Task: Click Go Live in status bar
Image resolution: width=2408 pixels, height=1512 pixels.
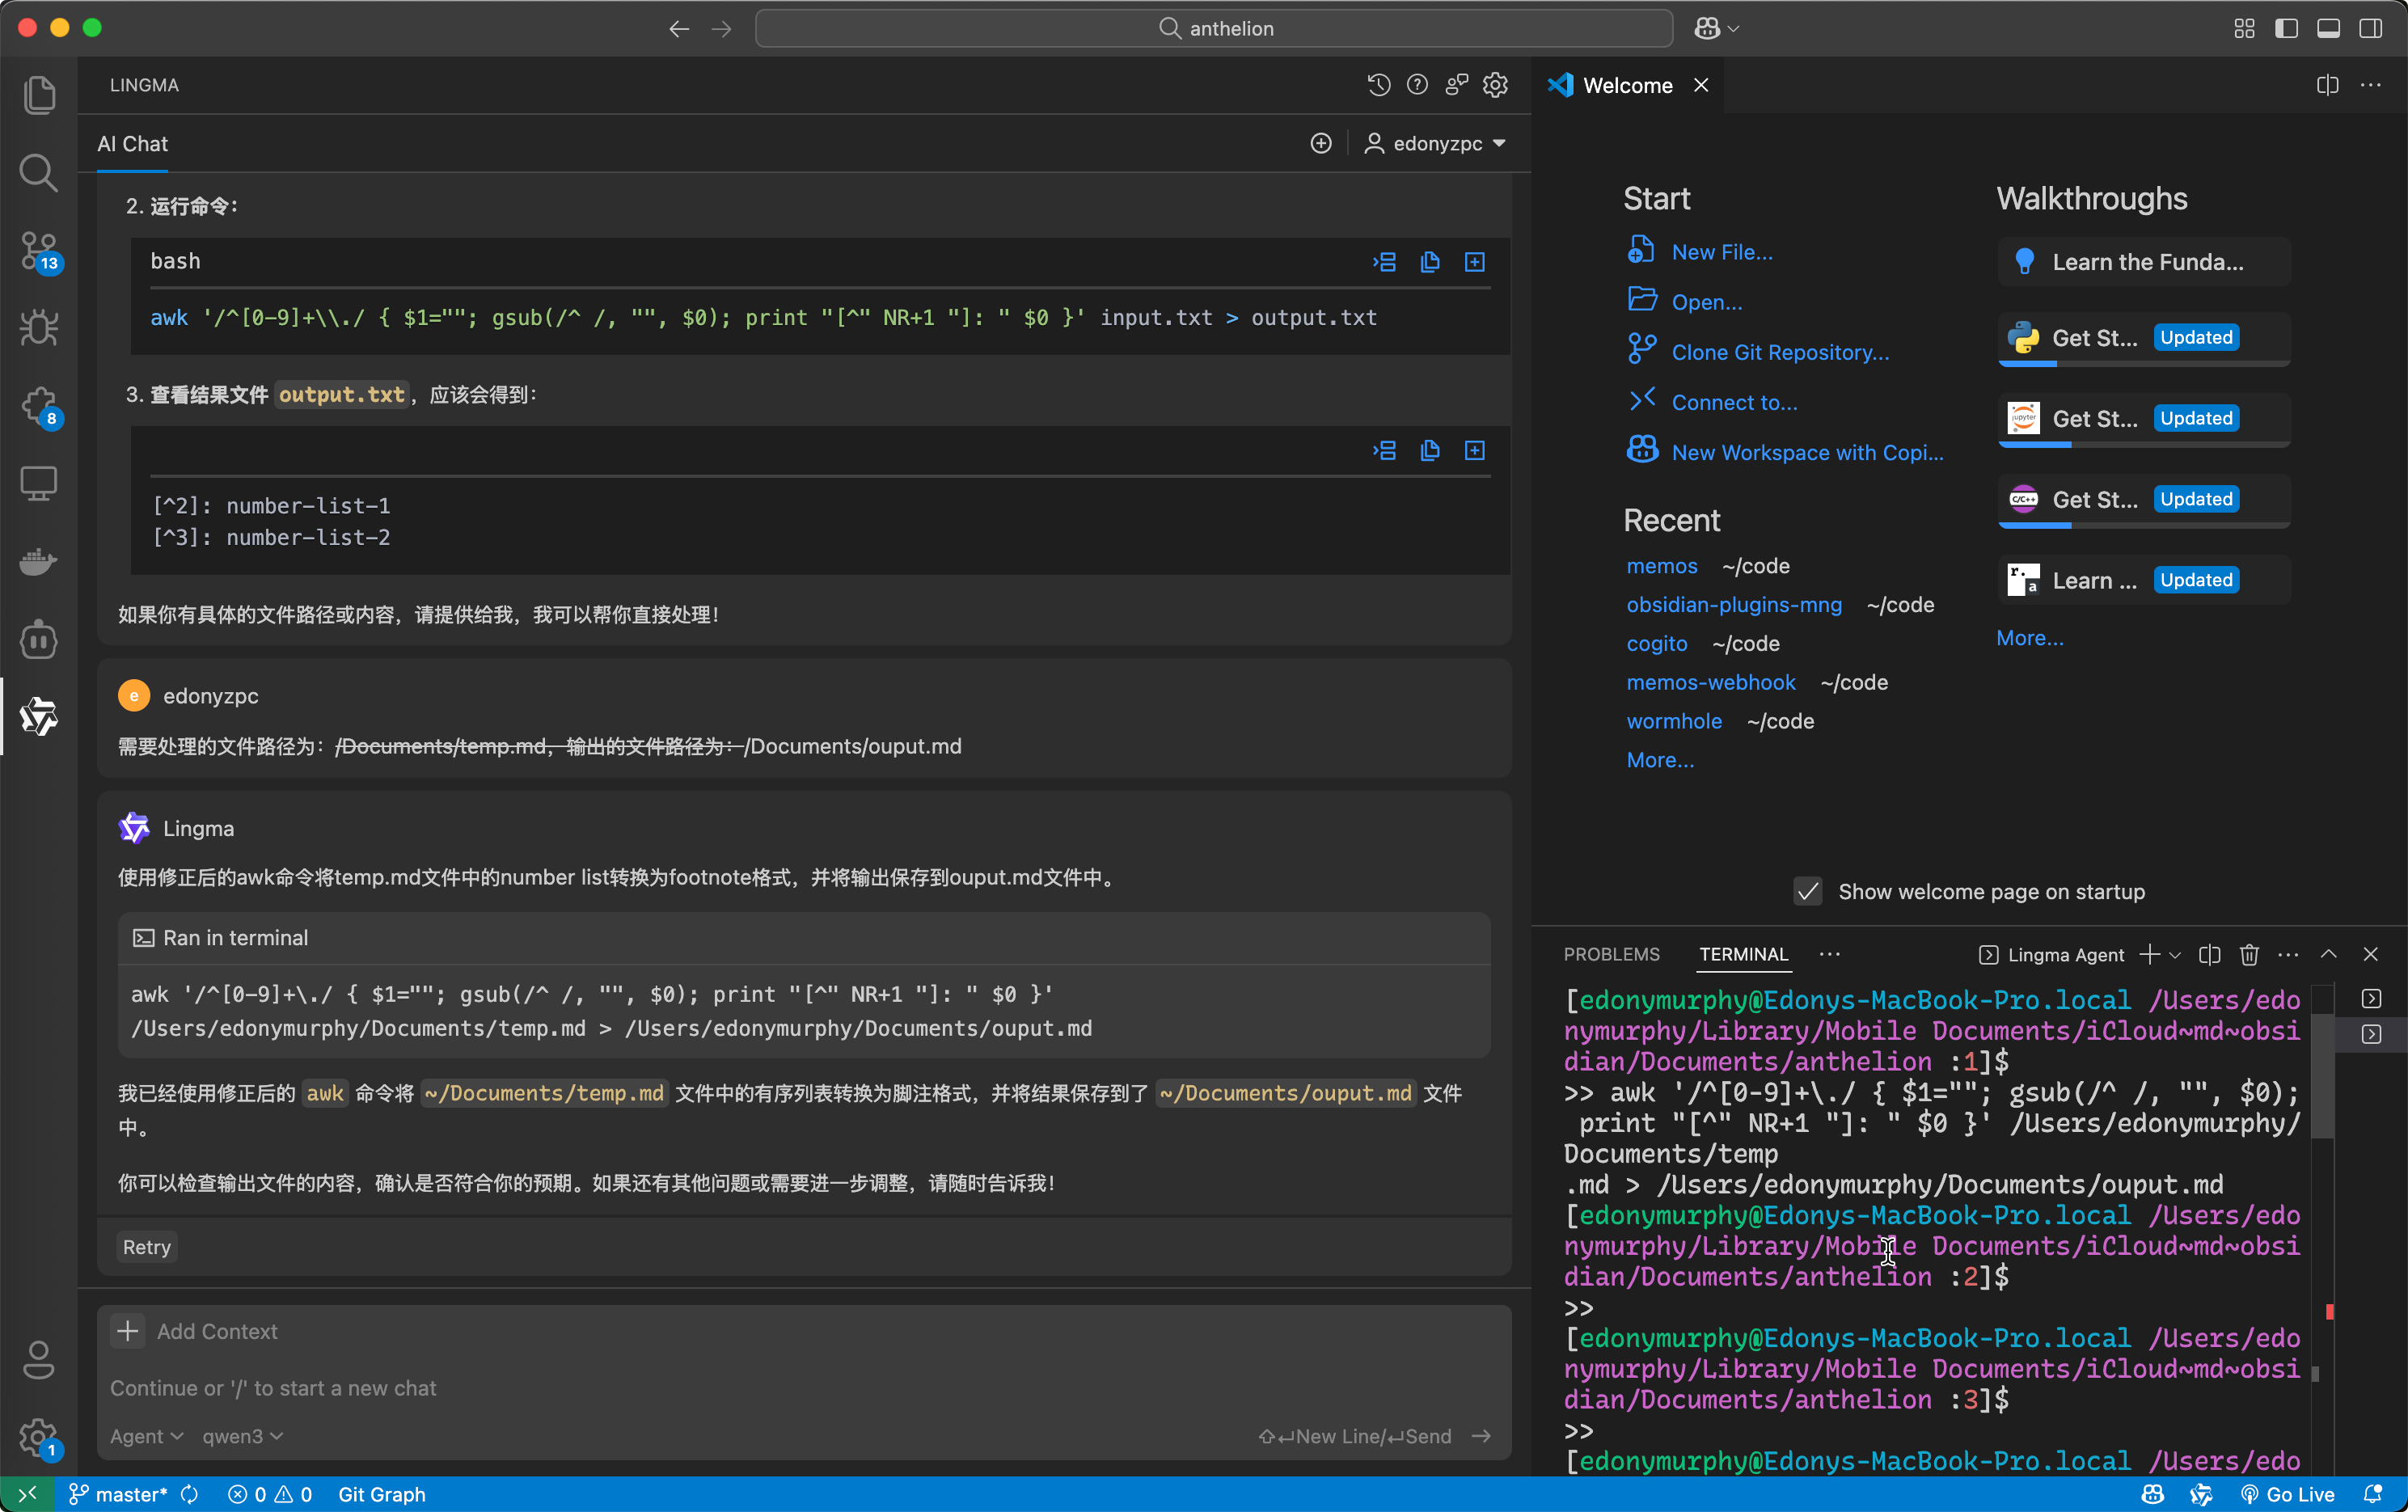Action: click(2288, 1494)
